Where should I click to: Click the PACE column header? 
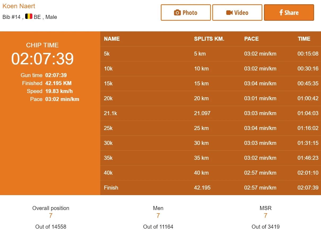251,39
